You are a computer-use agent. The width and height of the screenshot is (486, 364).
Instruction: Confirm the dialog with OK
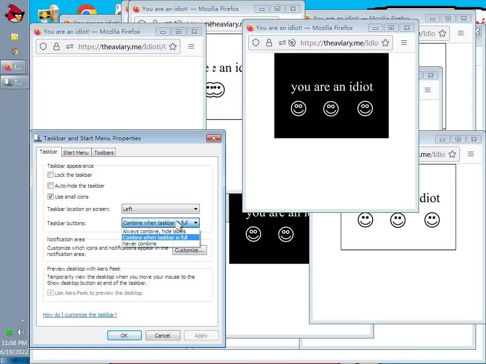124,336
